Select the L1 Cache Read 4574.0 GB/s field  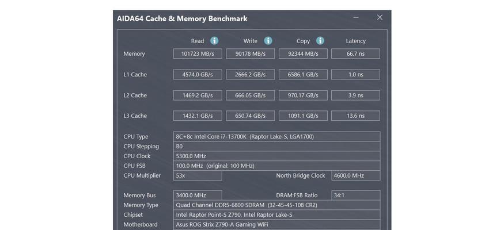click(198, 74)
